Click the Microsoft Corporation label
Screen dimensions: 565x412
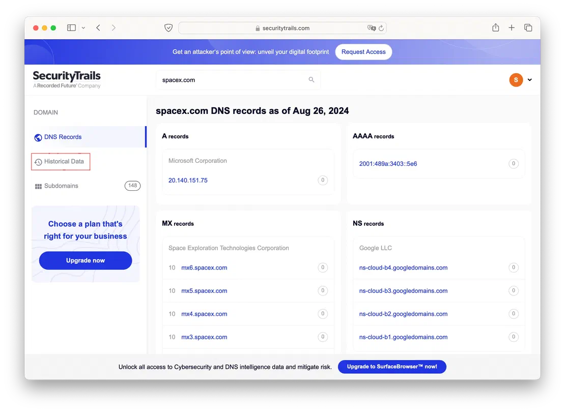(x=197, y=161)
